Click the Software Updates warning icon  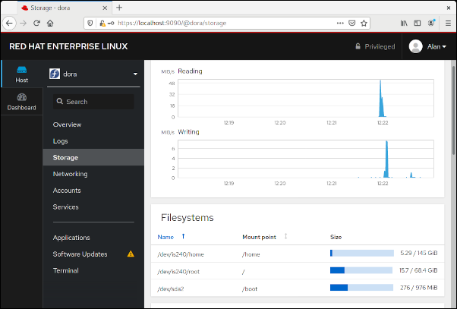tap(131, 254)
